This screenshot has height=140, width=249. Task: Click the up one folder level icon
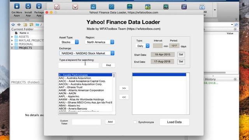[25, 24]
